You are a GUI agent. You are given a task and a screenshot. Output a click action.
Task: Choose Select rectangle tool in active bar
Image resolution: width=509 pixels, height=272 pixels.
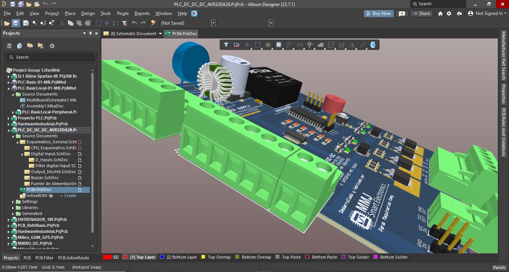258,45
